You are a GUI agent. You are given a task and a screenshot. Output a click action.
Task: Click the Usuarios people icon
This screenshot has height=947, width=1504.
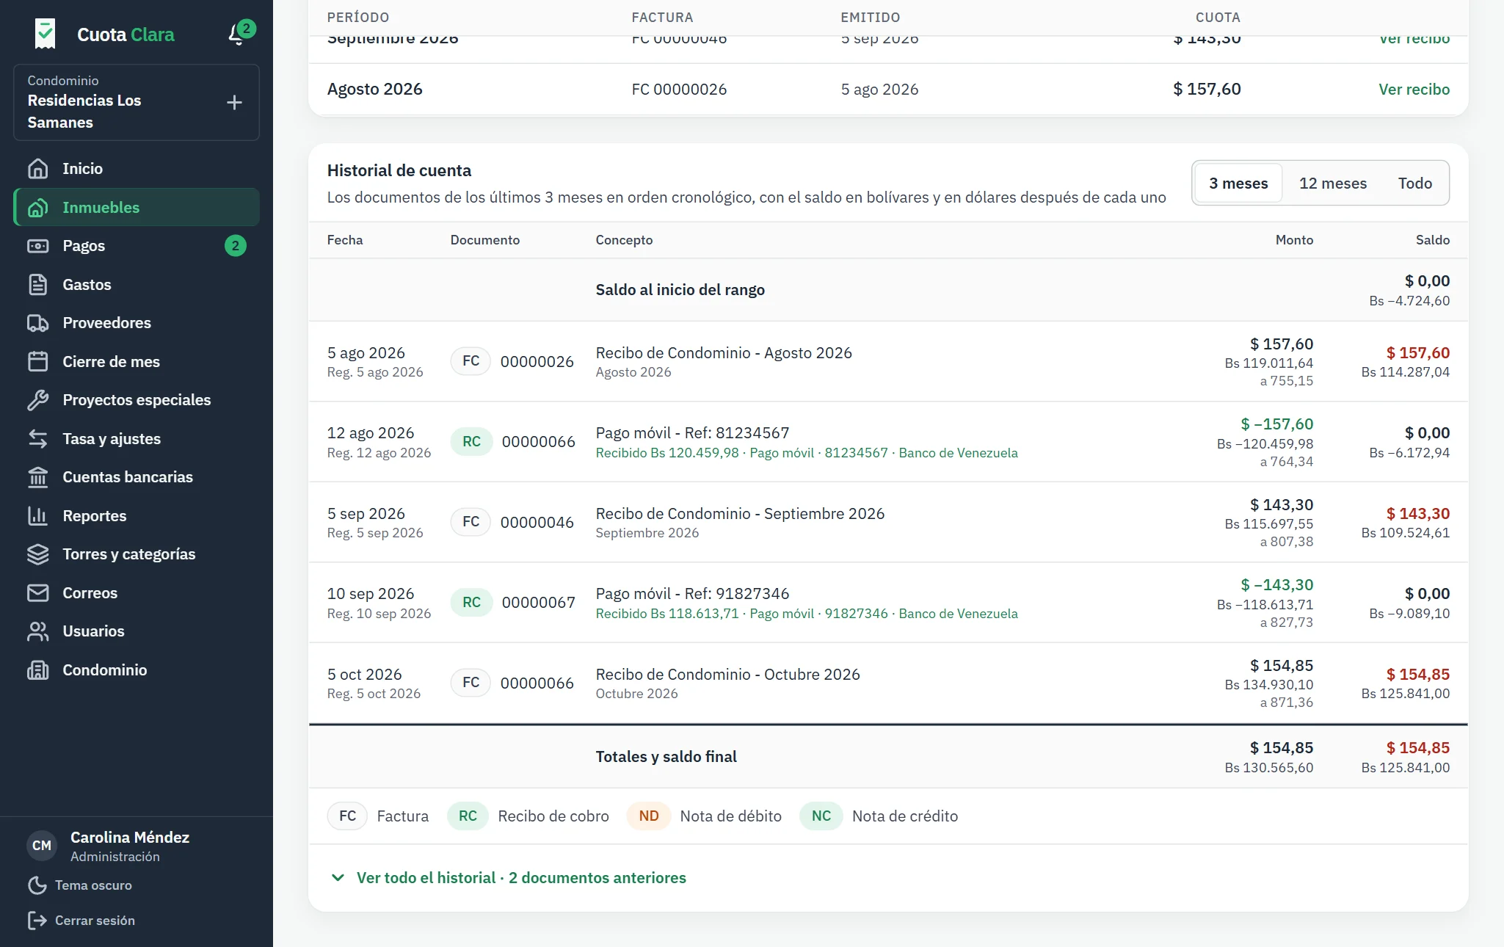pyautogui.click(x=38, y=631)
